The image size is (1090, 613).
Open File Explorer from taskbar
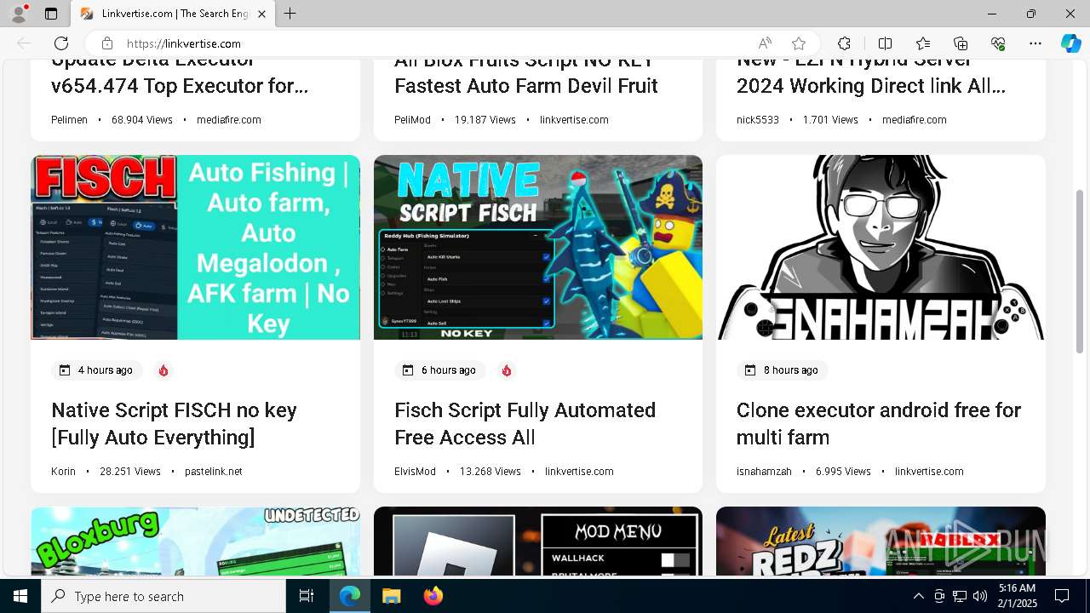coord(391,596)
